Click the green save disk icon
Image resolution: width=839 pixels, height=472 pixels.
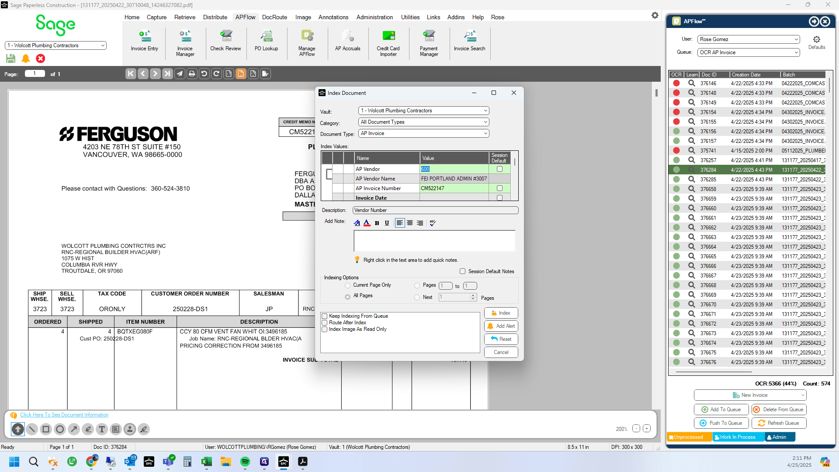coord(11,58)
